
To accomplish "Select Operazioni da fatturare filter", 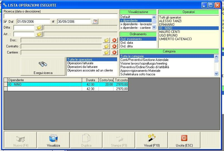I will coord(82,67).
